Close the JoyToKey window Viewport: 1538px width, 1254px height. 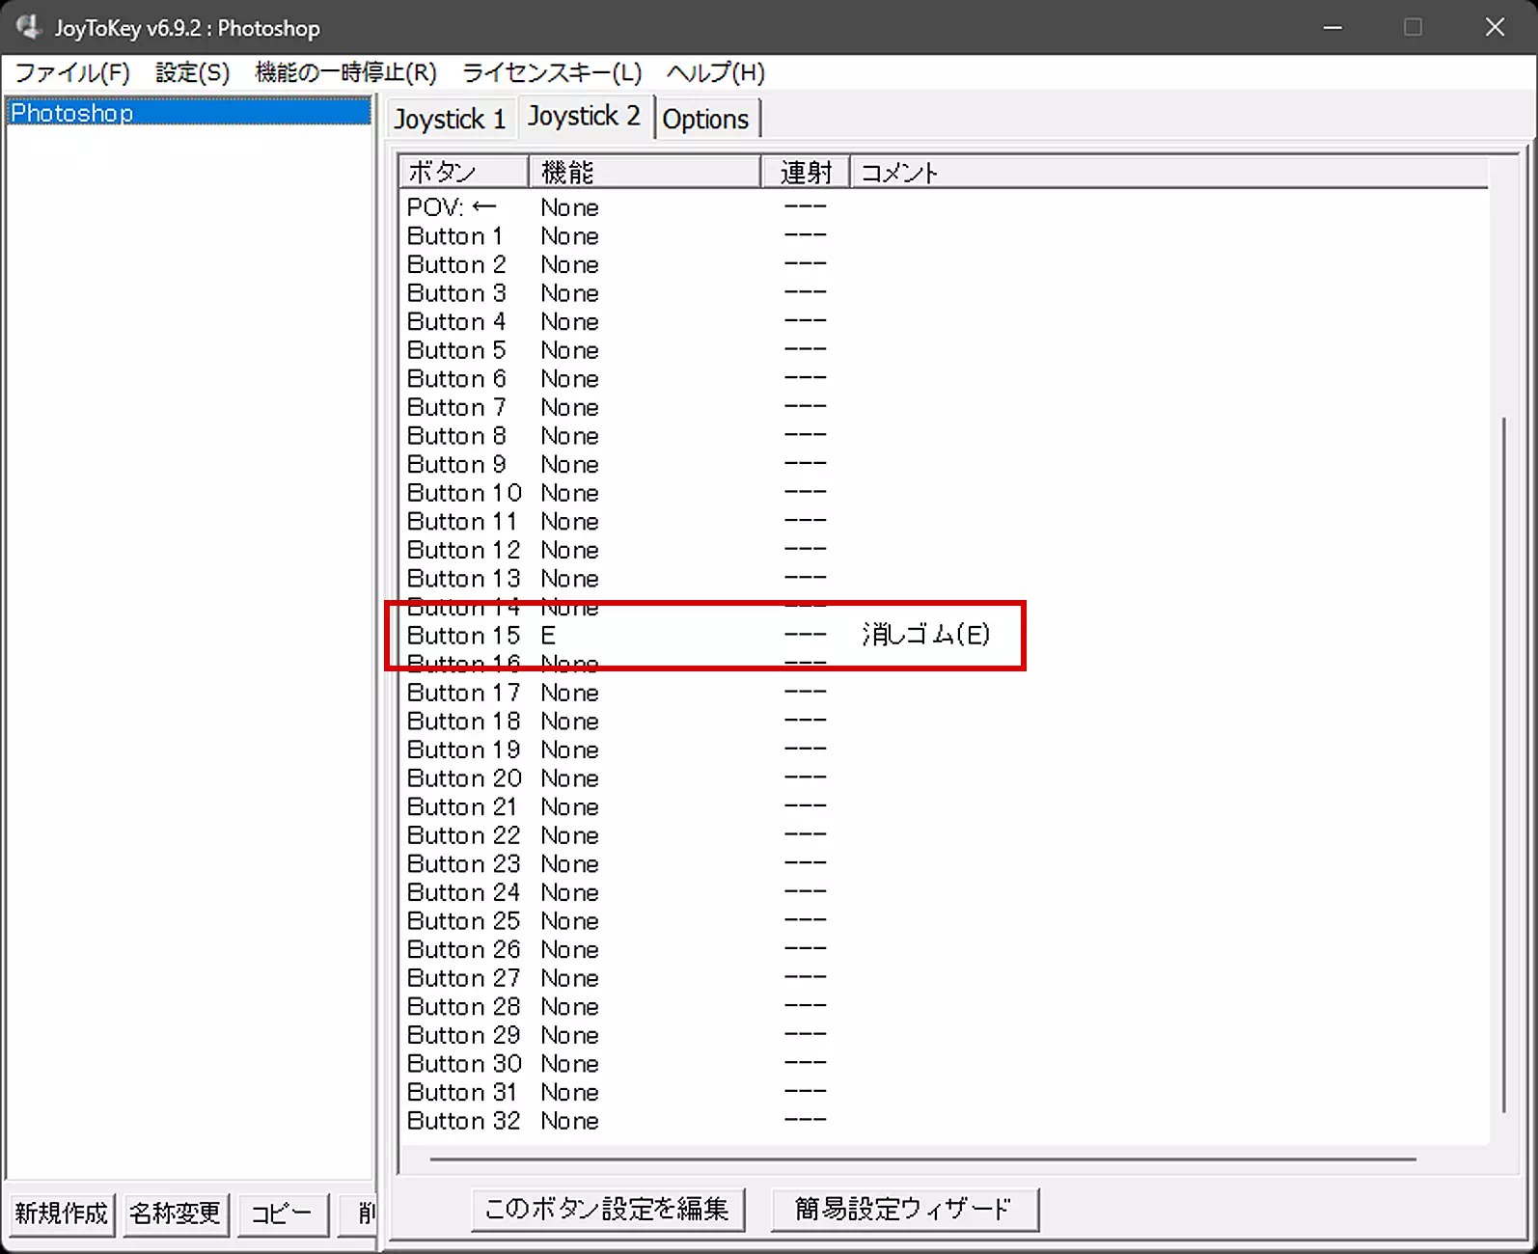[x=1495, y=27]
